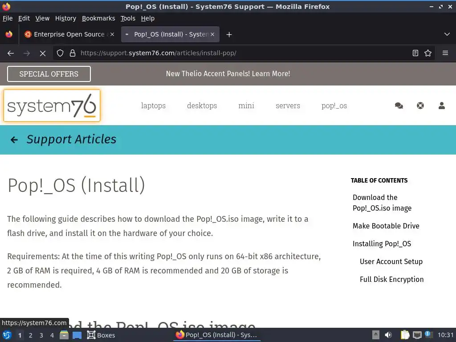Open the support lifebuoy icon
Screen dimensions: 456x342
point(420,106)
